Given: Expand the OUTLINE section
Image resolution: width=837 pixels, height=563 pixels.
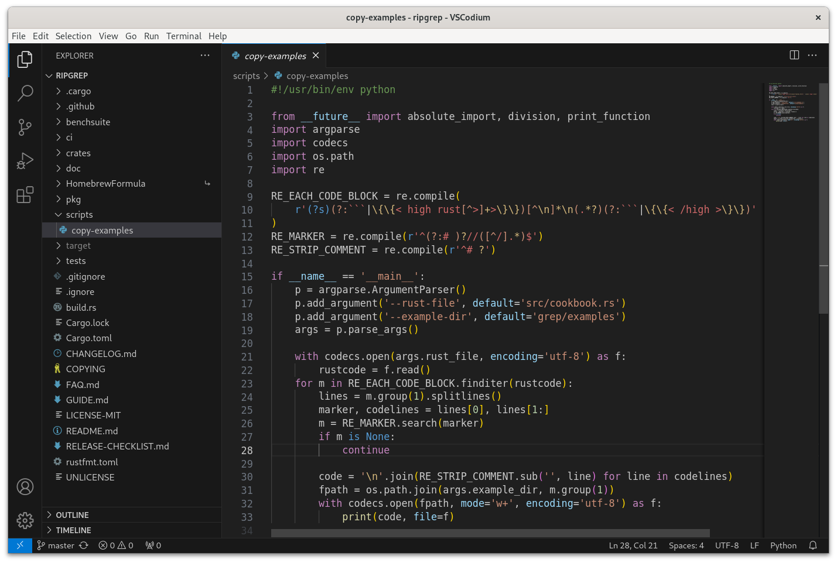Looking at the screenshot, I should pyautogui.click(x=132, y=515).
